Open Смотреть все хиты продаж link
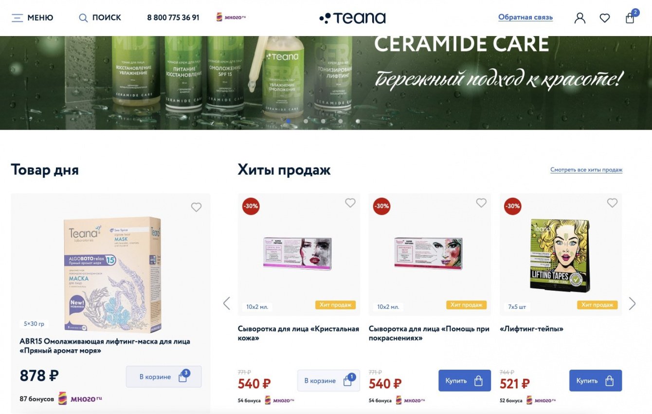The width and height of the screenshot is (652, 414). click(586, 169)
